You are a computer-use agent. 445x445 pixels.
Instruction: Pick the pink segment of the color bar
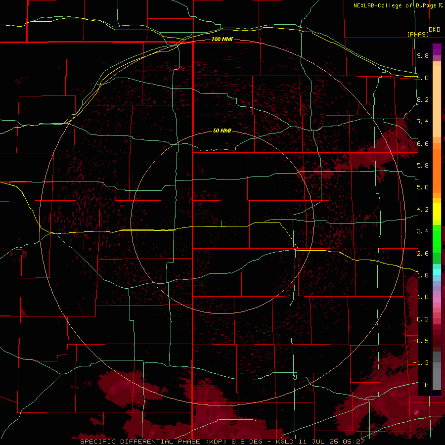pyautogui.click(x=437, y=300)
